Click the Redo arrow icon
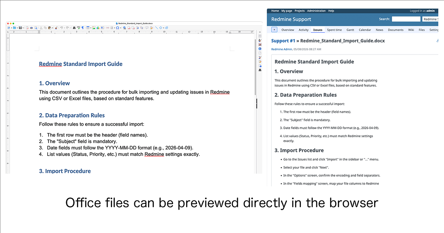 click(68, 27)
